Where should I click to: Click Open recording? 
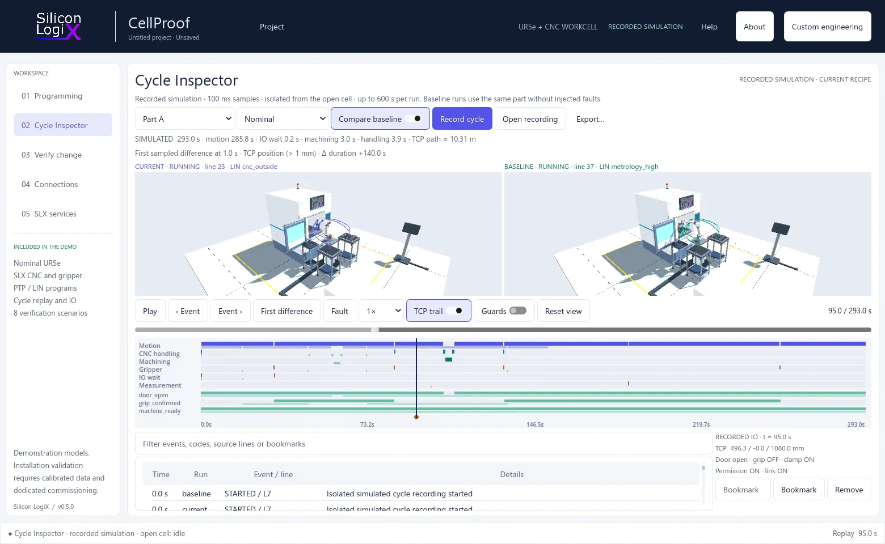[530, 119]
